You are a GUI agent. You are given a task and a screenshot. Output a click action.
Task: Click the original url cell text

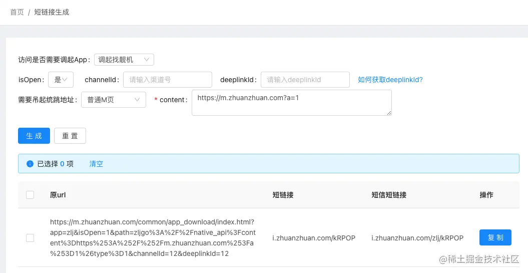coord(153,237)
